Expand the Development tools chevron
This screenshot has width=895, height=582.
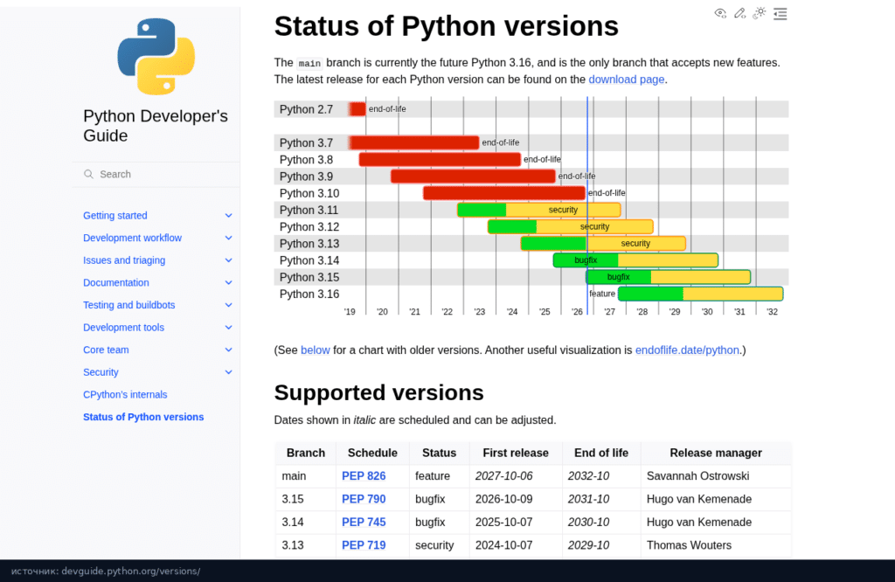tap(228, 328)
